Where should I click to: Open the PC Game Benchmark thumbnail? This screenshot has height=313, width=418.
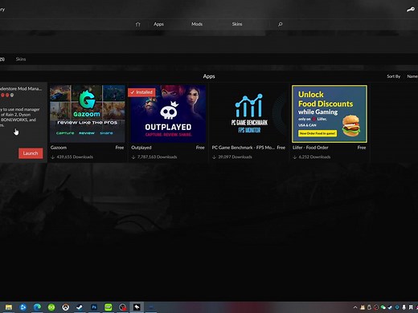coord(249,114)
